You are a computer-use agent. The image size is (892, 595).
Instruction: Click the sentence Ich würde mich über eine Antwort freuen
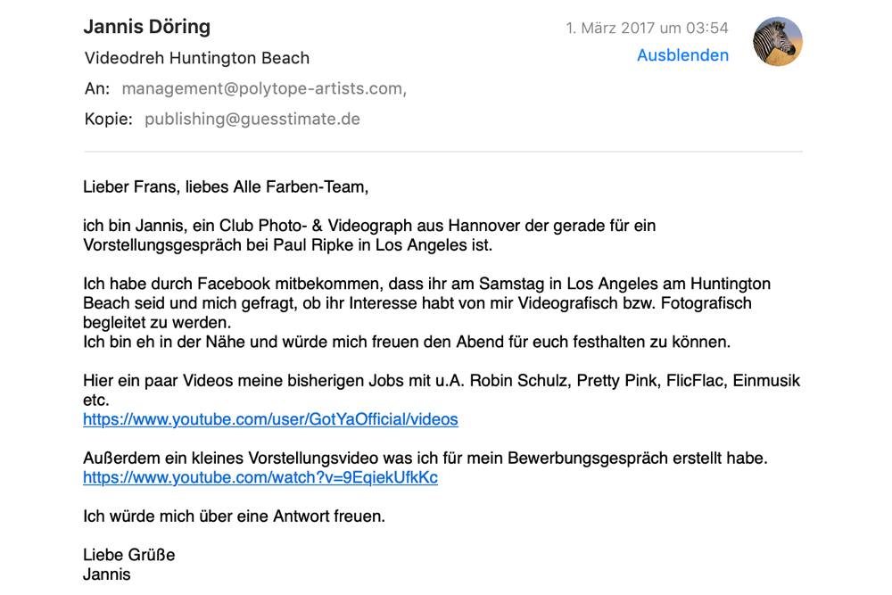(235, 516)
